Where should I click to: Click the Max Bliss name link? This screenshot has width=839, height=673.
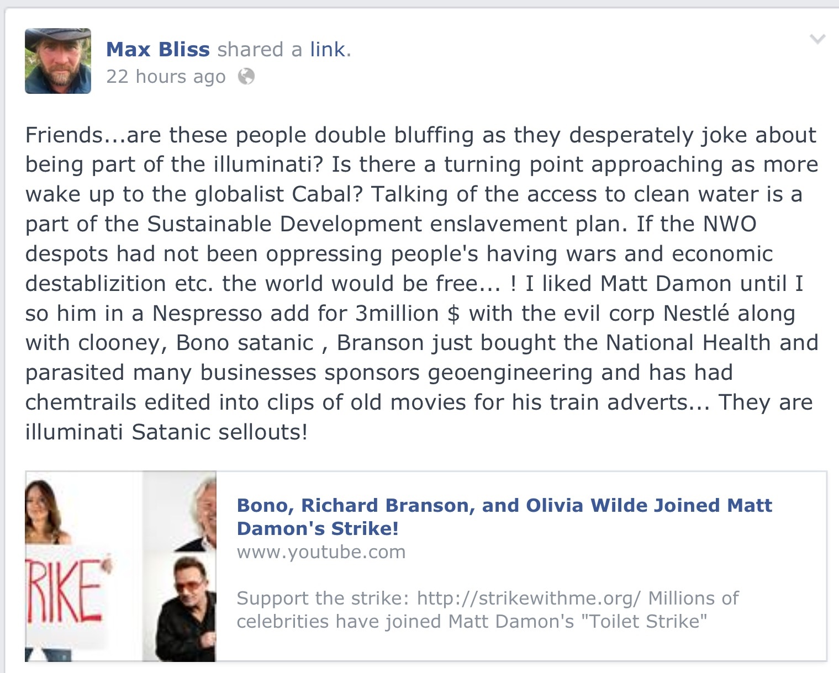click(157, 50)
